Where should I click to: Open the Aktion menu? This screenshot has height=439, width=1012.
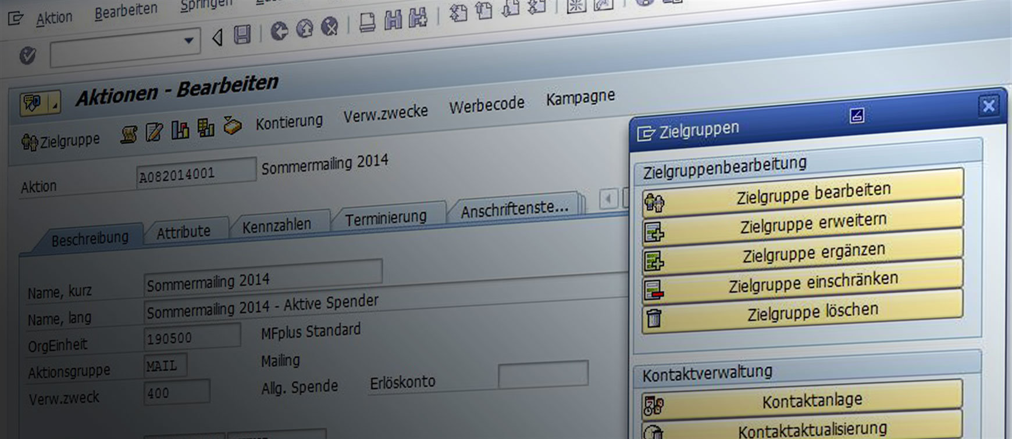pyautogui.click(x=54, y=18)
